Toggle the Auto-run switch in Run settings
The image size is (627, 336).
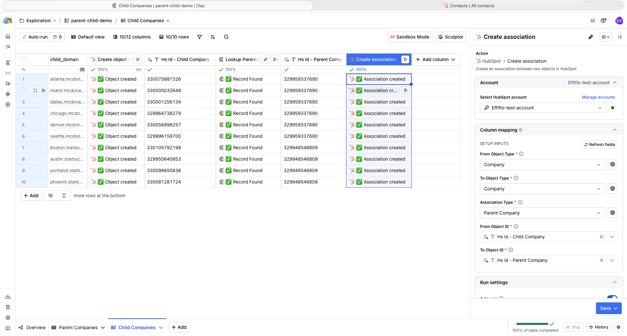pyautogui.click(x=612, y=297)
